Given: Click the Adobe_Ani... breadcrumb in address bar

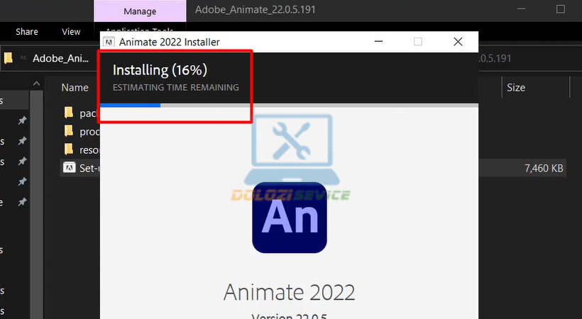Looking at the screenshot, I should pyautogui.click(x=60, y=58).
